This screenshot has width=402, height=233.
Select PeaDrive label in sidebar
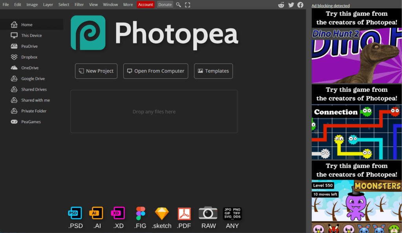(x=29, y=46)
